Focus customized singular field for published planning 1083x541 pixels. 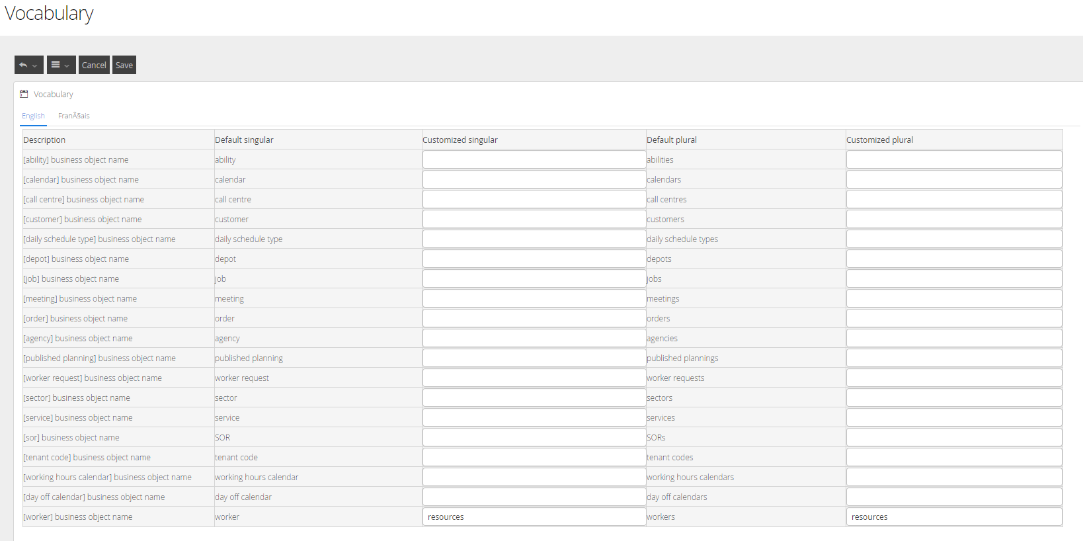[x=534, y=358]
